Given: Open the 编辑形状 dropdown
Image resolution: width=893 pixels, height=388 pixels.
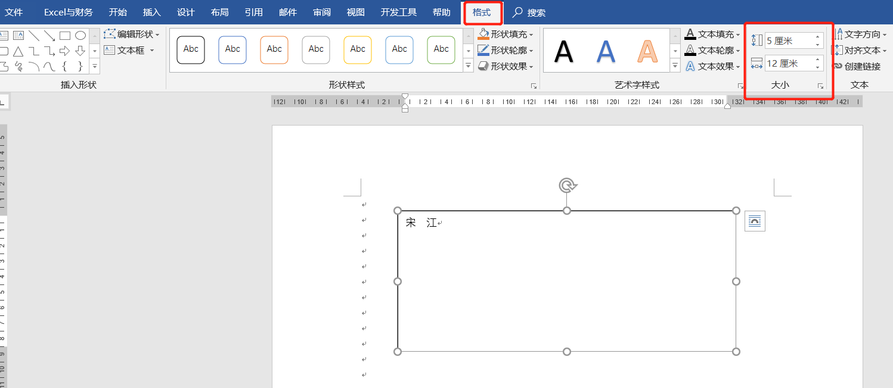Looking at the screenshot, I should pyautogui.click(x=157, y=35).
